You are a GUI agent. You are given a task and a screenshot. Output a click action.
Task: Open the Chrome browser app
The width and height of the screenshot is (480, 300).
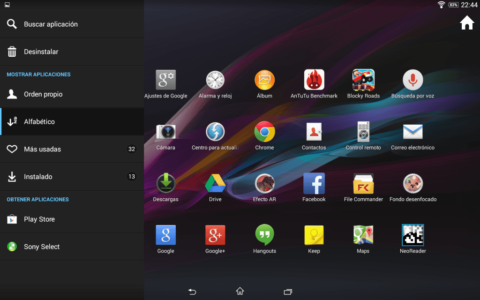click(x=264, y=132)
